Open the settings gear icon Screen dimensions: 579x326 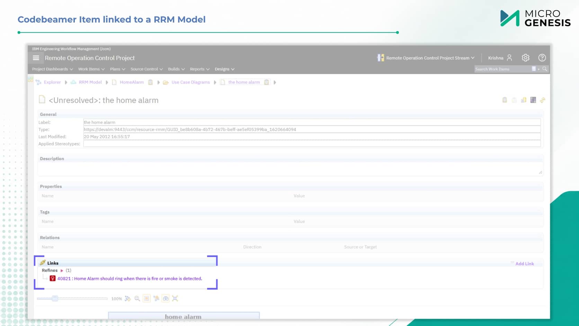526,58
